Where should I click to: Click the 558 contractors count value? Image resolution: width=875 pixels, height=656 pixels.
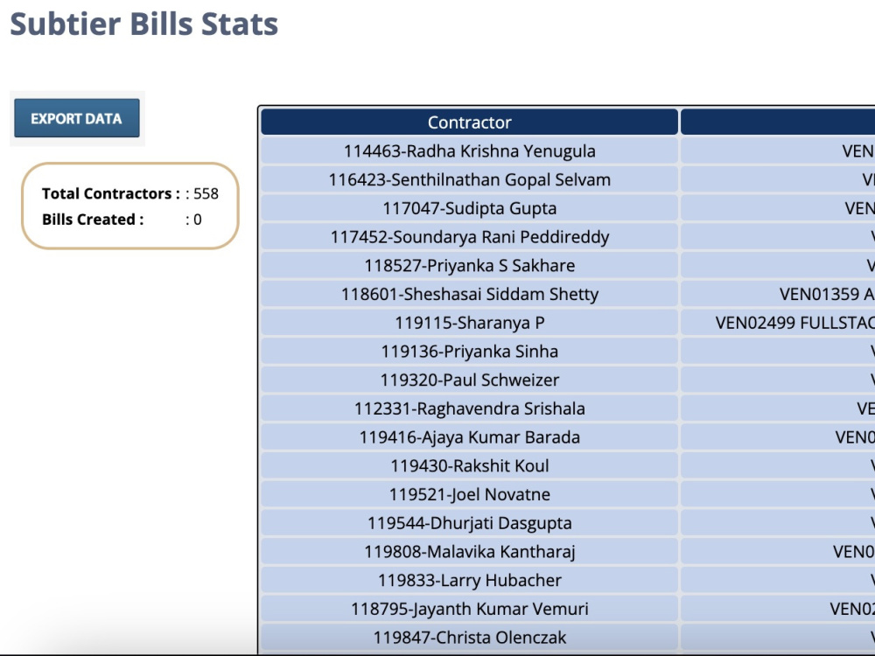tap(206, 193)
